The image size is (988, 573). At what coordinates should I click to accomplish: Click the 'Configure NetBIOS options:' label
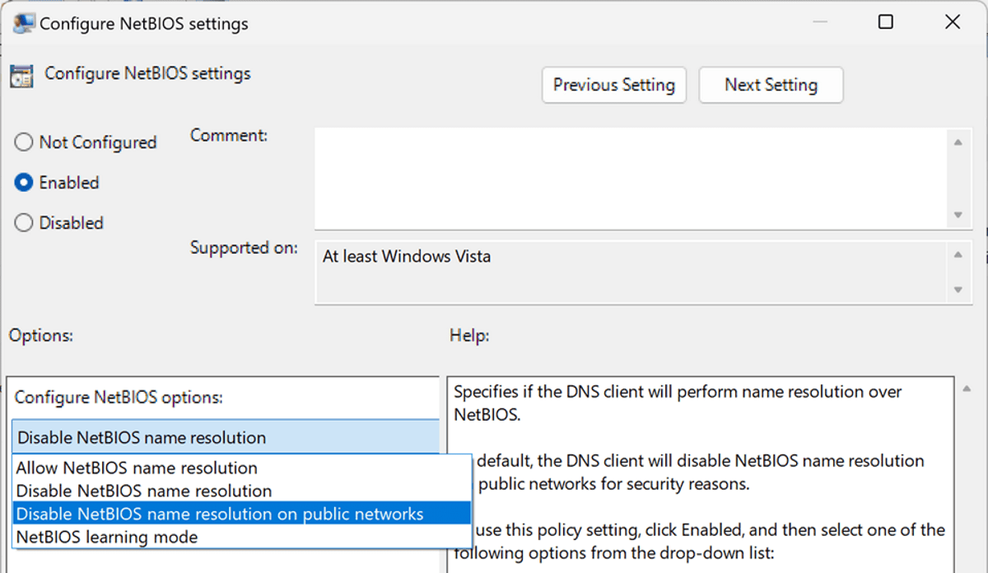[x=119, y=398]
